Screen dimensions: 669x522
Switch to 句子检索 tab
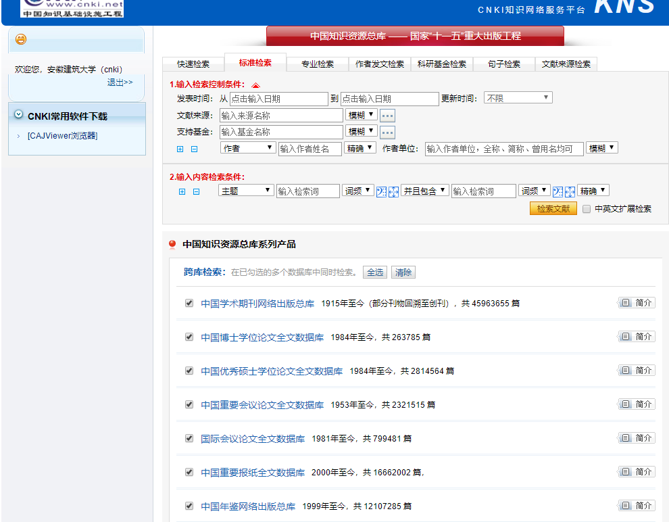(x=504, y=64)
